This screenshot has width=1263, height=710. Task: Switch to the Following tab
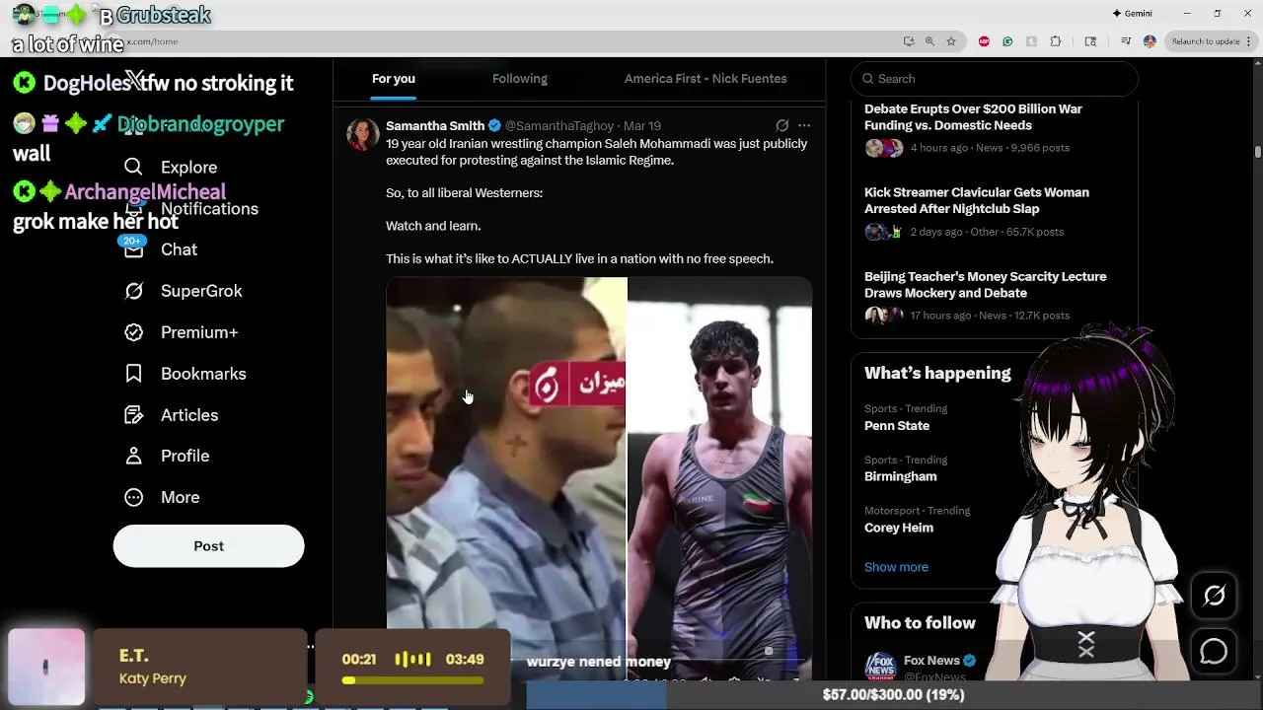(520, 79)
